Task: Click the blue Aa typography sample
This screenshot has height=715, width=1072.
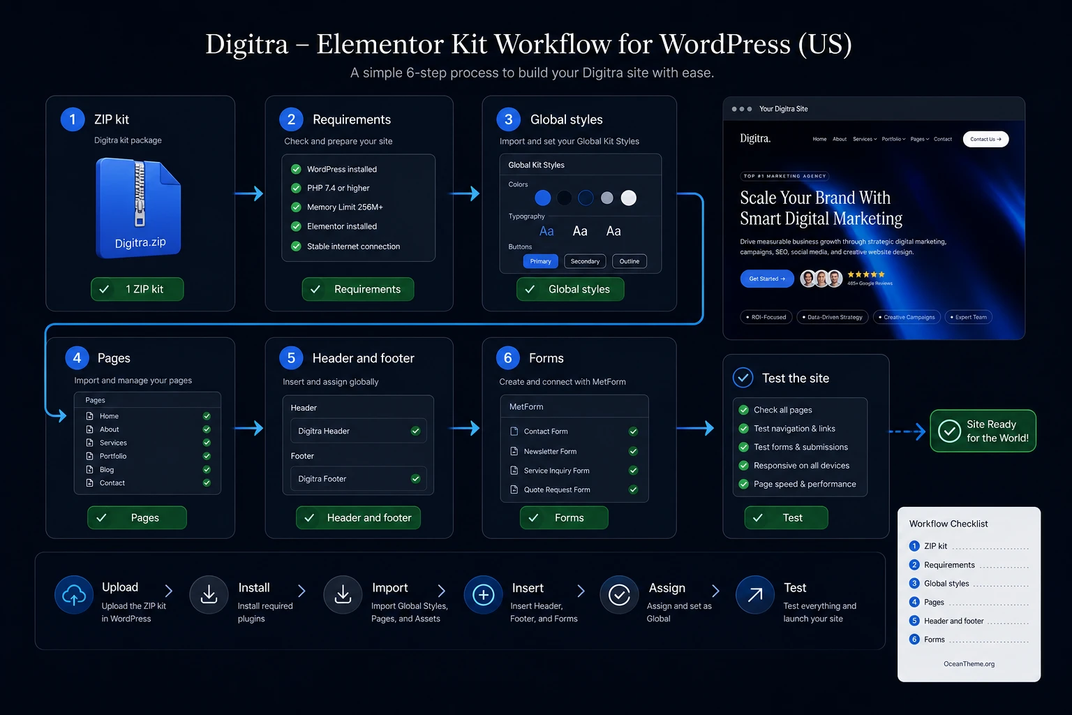Action: coord(546,231)
